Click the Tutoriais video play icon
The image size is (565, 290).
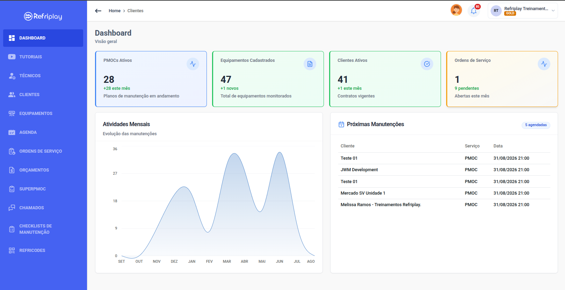[x=12, y=57]
